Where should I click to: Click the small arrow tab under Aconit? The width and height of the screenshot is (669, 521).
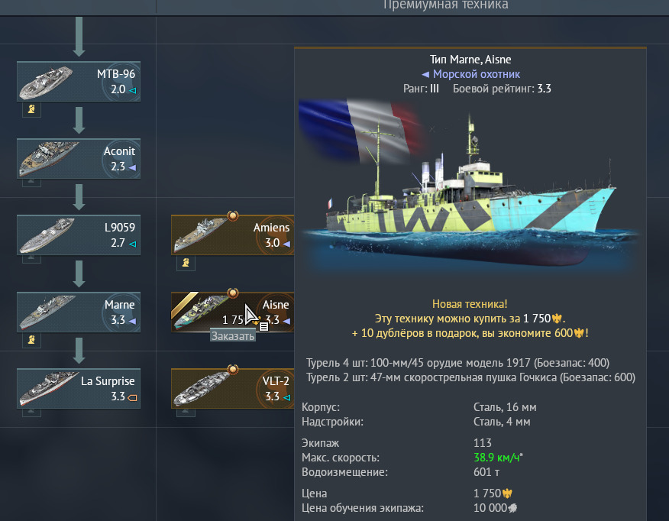[31, 183]
